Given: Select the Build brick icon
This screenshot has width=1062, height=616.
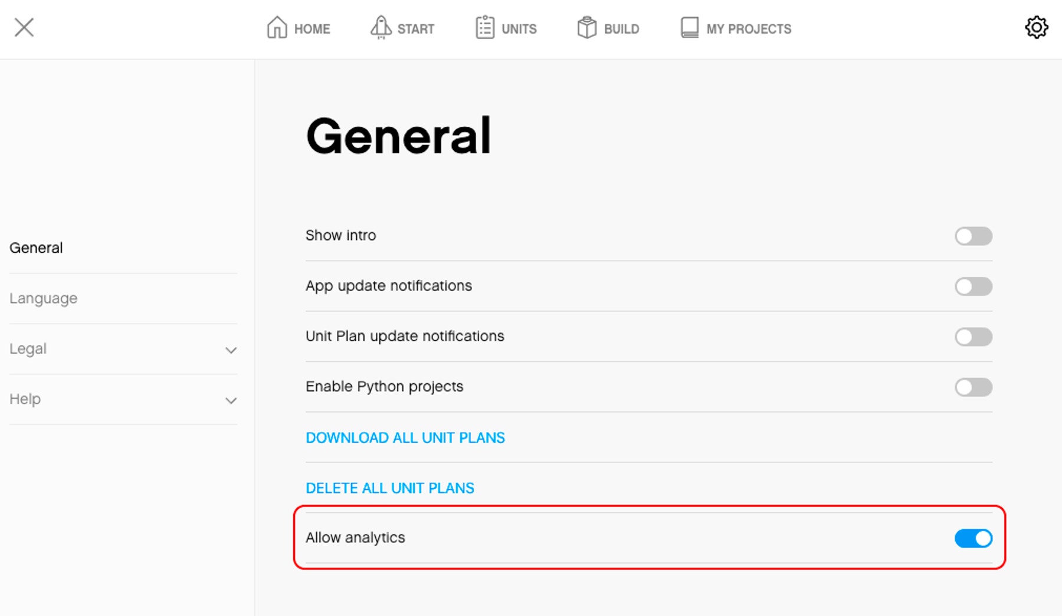Looking at the screenshot, I should [587, 28].
